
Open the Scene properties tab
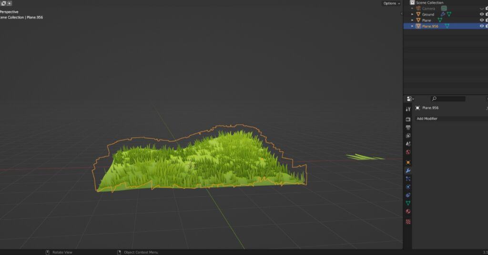(x=408, y=144)
